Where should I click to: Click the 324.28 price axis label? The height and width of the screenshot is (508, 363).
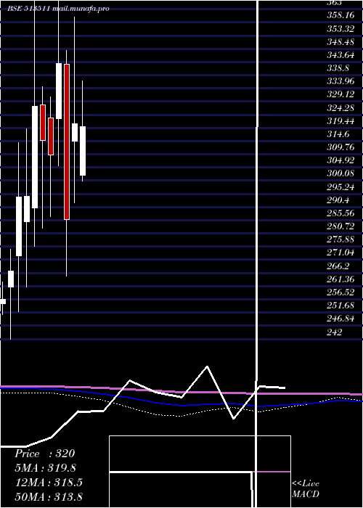340,107
